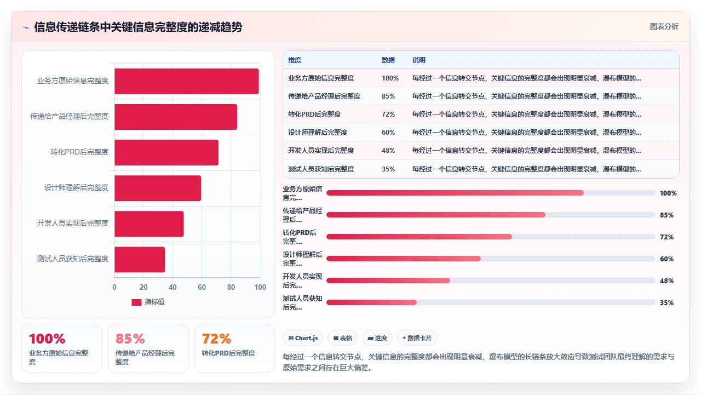This screenshot has width=701, height=395.
Task: Click the 48% value in the table
Action: coord(388,151)
